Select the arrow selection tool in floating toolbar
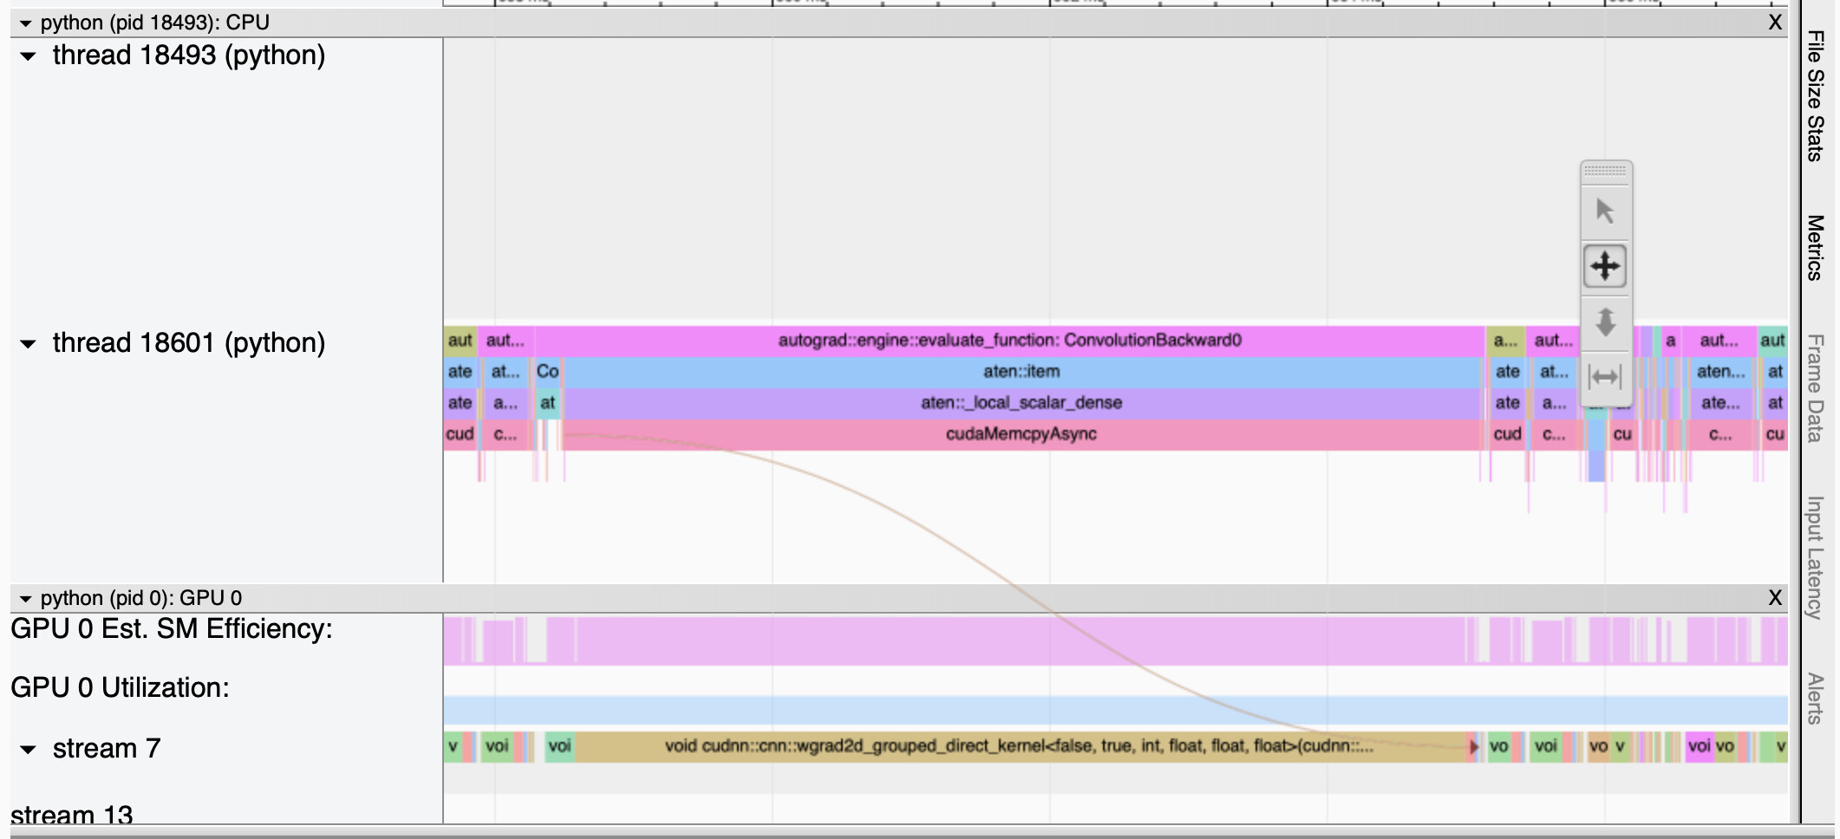 pyautogui.click(x=1605, y=211)
